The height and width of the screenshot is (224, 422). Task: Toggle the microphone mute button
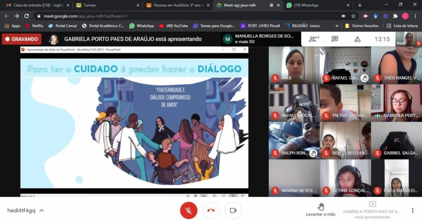[x=189, y=211]
